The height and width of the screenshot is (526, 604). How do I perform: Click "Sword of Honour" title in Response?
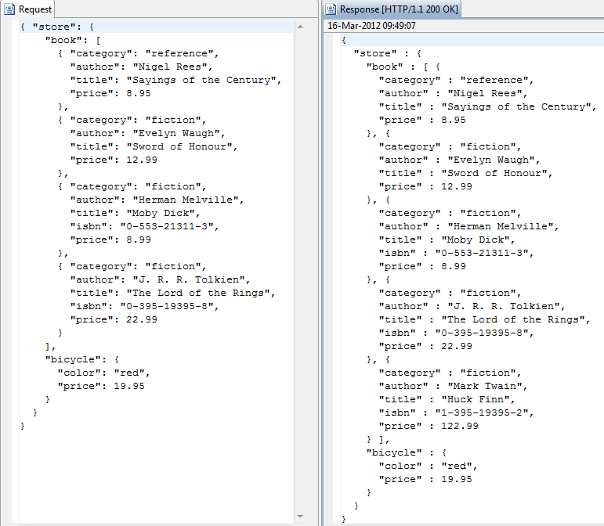pyautogui.click(x=465, y=173)
